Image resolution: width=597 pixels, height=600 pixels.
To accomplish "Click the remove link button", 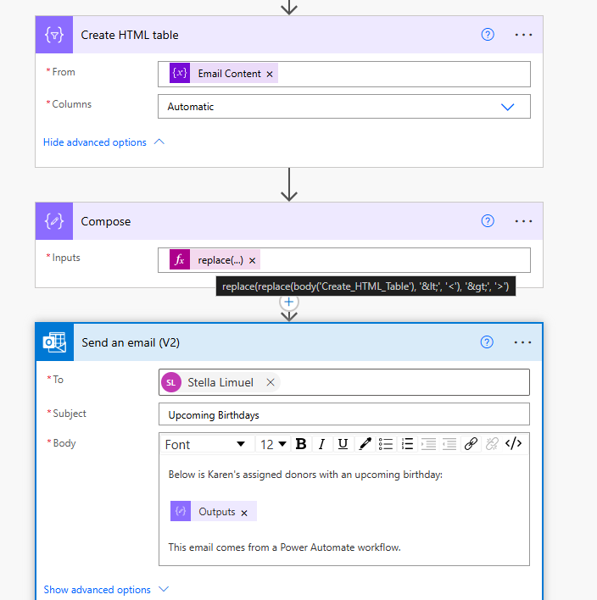I will point(492,444).
